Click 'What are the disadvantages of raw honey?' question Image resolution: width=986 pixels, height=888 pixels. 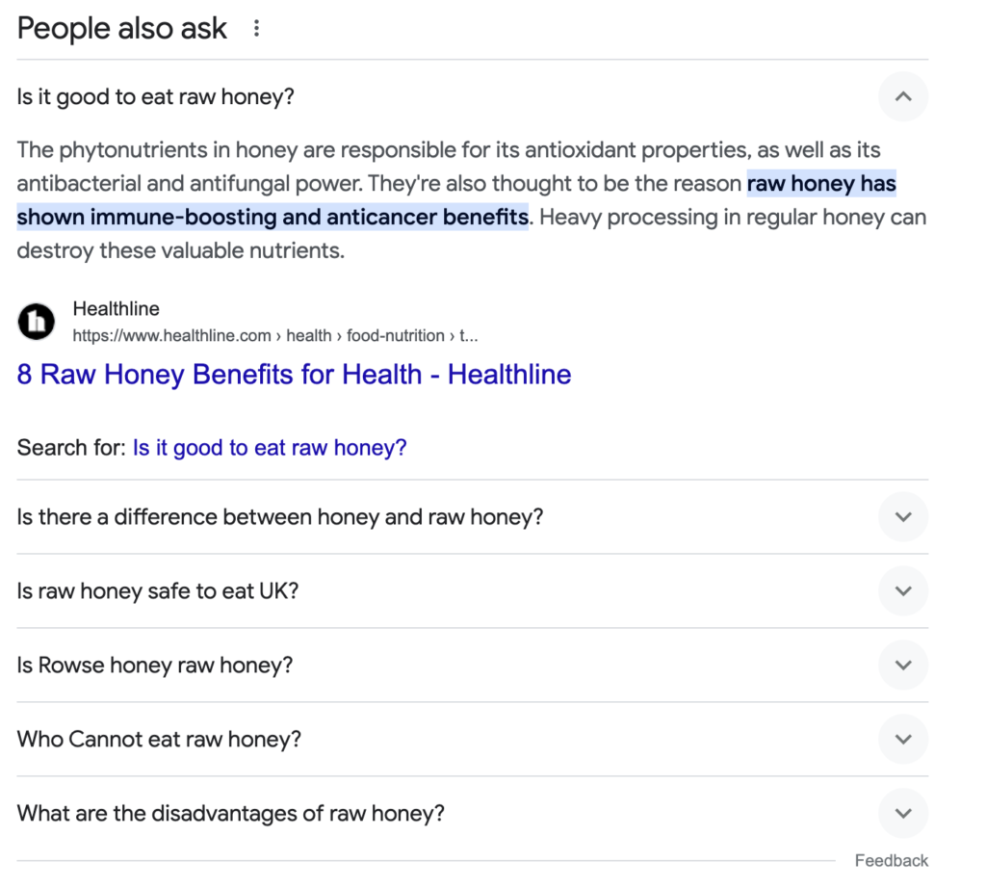click(231, 813)
